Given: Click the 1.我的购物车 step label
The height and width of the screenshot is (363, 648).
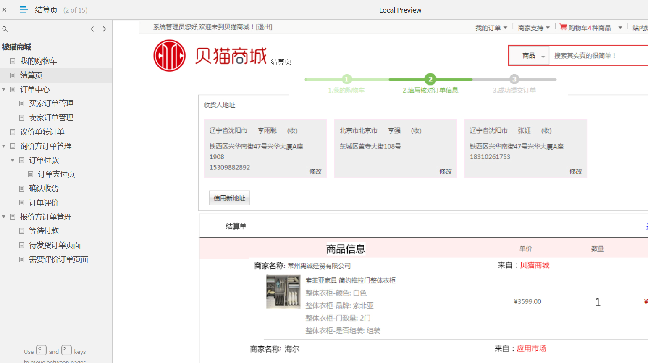Looking at the screenshot, I should click(x=346, y=90).
